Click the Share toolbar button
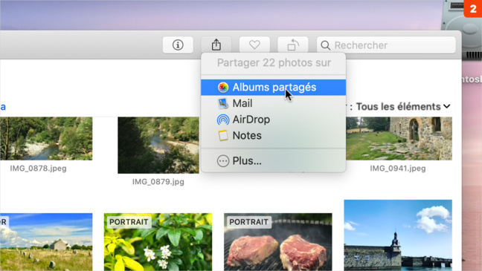 (216, 45)
